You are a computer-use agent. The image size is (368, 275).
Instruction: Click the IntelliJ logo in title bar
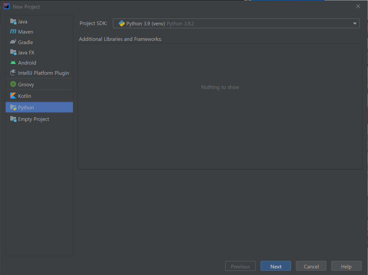coord(7,6)
